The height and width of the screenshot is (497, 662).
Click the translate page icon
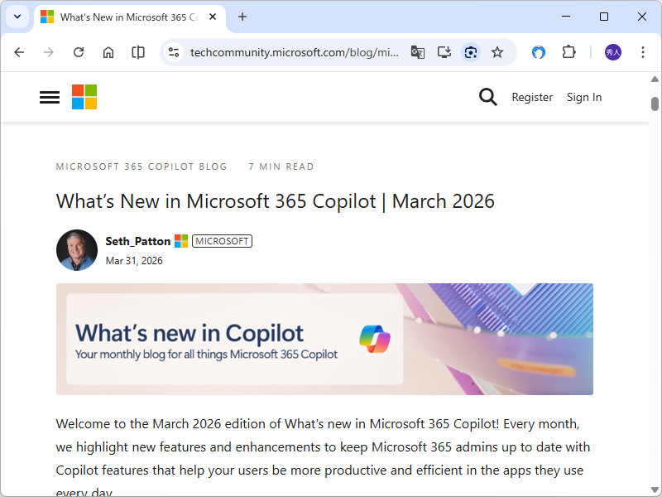pyautogui.click(x=418, y=52)
